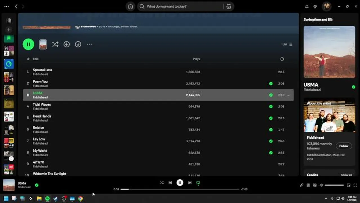Show all credits
Screen dimensions: 360x203
tap(346, 175)
